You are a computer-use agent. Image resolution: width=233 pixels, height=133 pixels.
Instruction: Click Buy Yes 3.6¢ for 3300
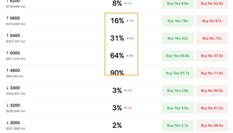coord(178,91)
